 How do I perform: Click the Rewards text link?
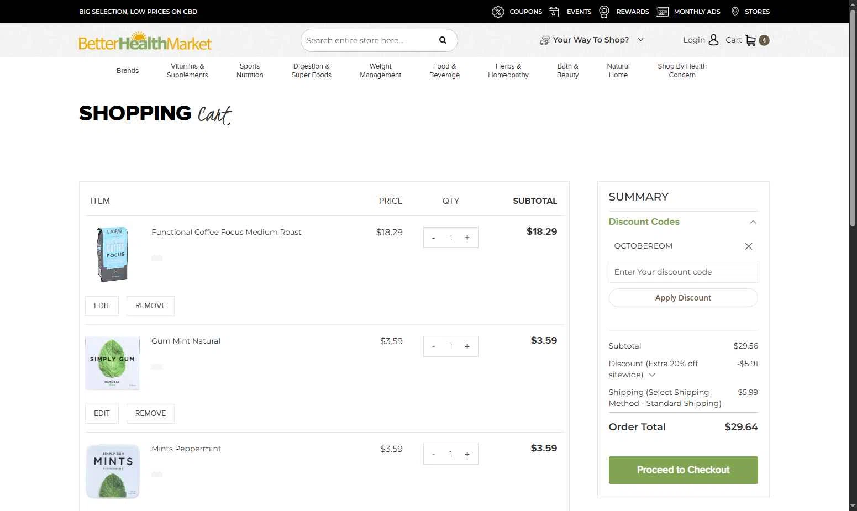coord(633,12)
